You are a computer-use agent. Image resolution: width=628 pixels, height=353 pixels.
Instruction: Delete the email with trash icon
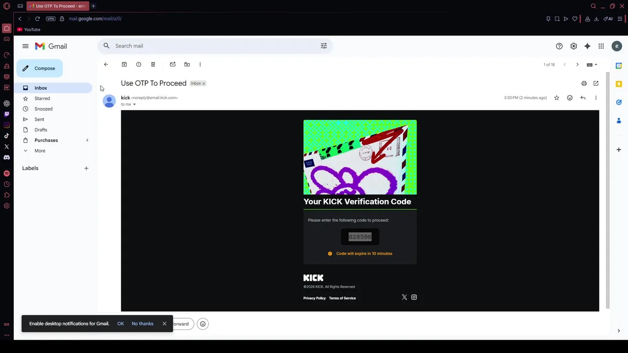pyautogui.click(x=153, y=64)
